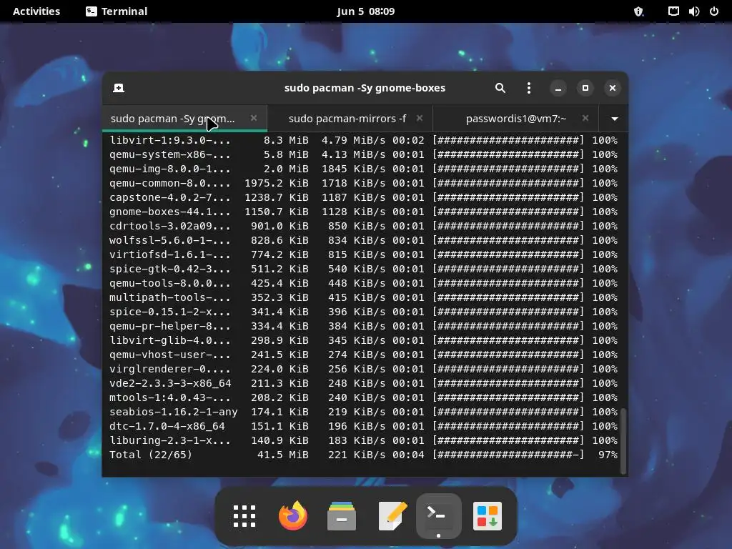Open the terminal three-dot menu
The width and height of the screenshot is (732, 549).
click(x=528, y=88)
